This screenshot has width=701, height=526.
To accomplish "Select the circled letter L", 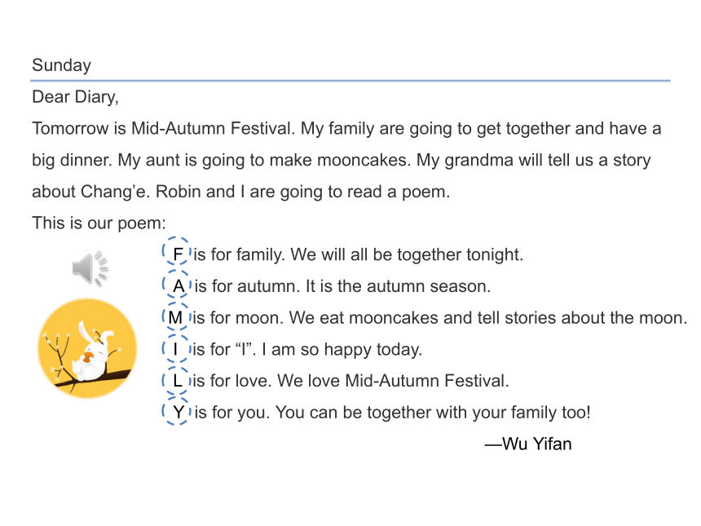I will pos(177,381).
